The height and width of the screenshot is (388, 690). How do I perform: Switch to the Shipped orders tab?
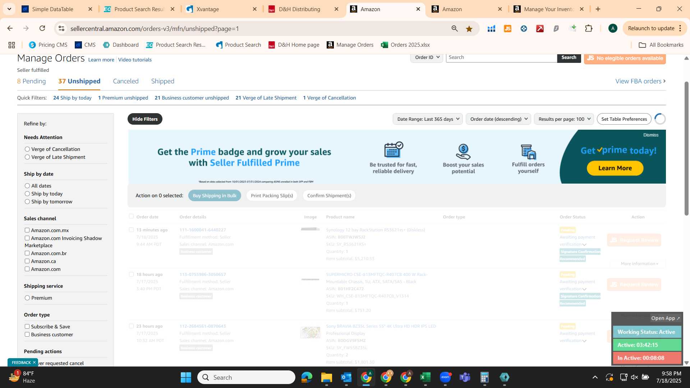(x=162, y=81)
